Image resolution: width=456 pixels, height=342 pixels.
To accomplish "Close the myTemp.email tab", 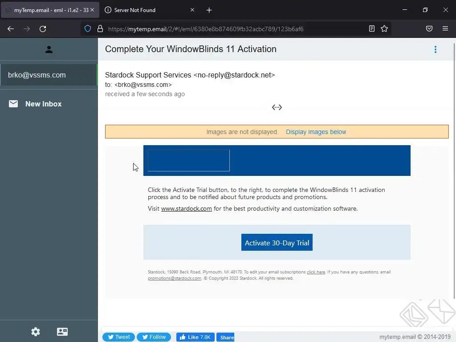I will click(92, 10).
